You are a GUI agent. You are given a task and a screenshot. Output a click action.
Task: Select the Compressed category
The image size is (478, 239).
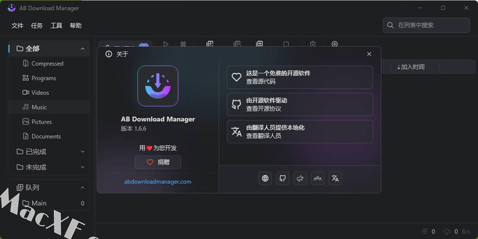pos(49,64)
